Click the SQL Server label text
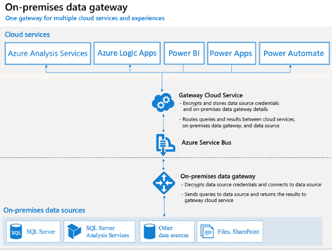This screenshot has height=250, width=332. click(41, 232)
